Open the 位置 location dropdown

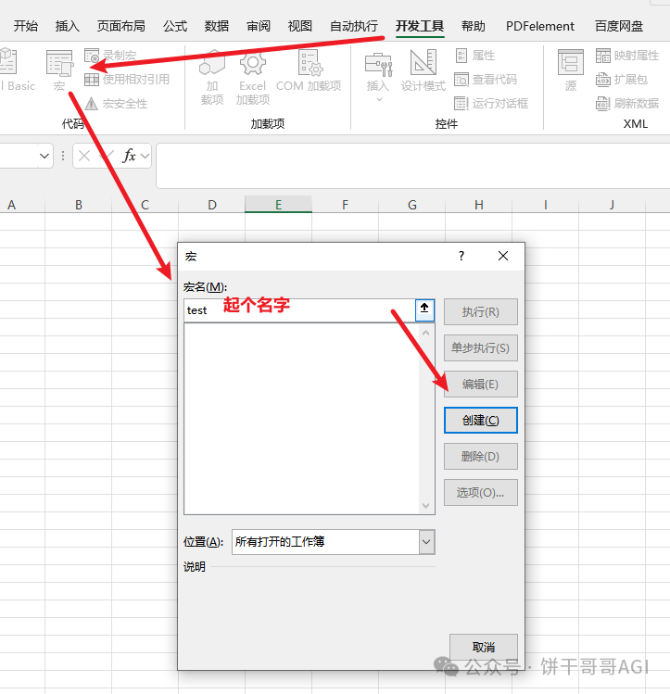(334, 542)
